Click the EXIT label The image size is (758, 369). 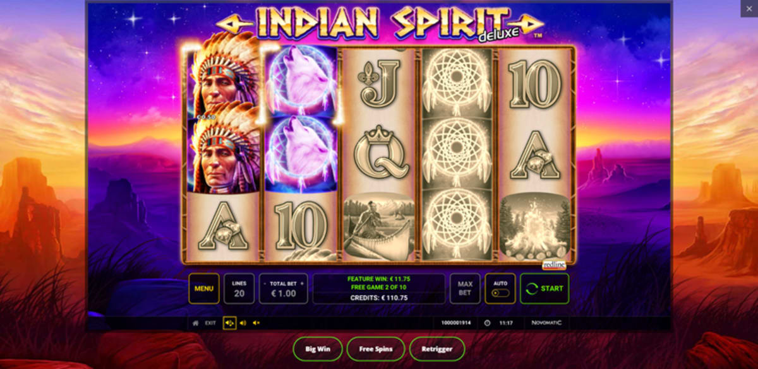pos(210,323)
